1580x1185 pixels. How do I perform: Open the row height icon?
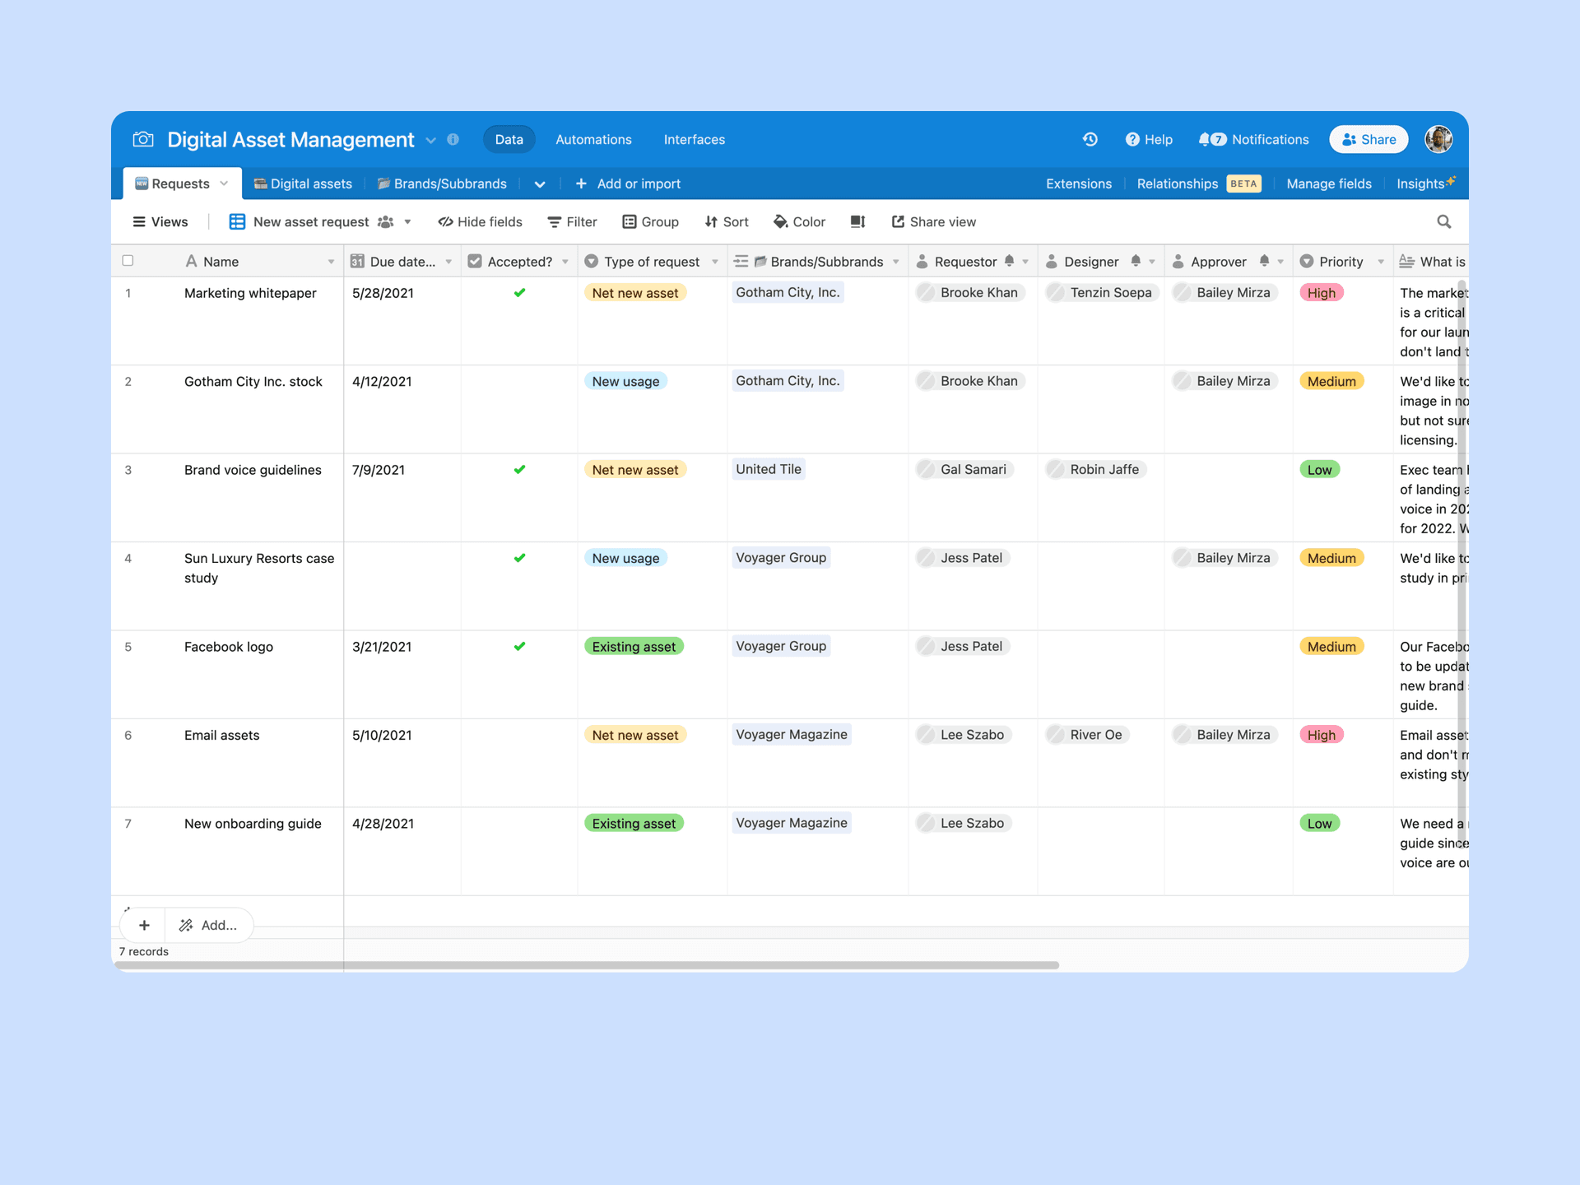click(x=857, y=221)
